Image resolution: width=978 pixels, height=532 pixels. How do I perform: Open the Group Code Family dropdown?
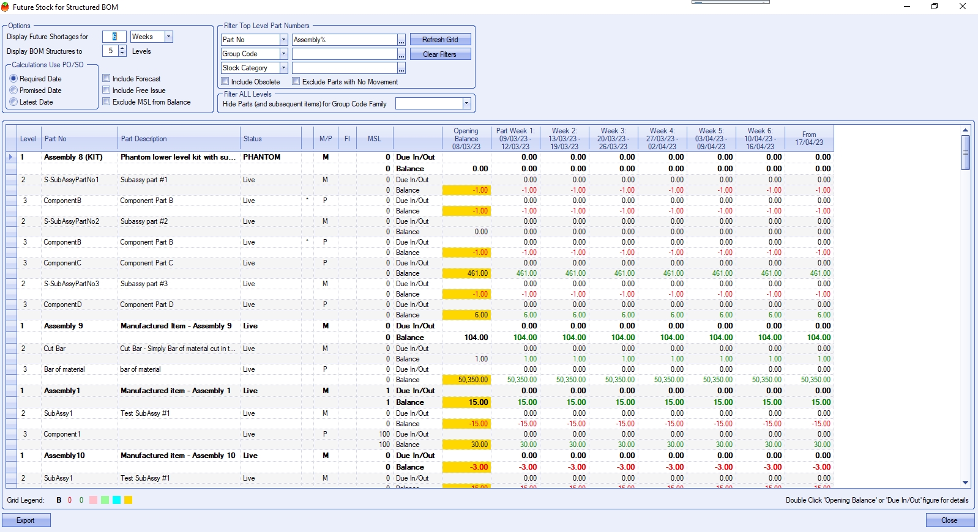466,103
